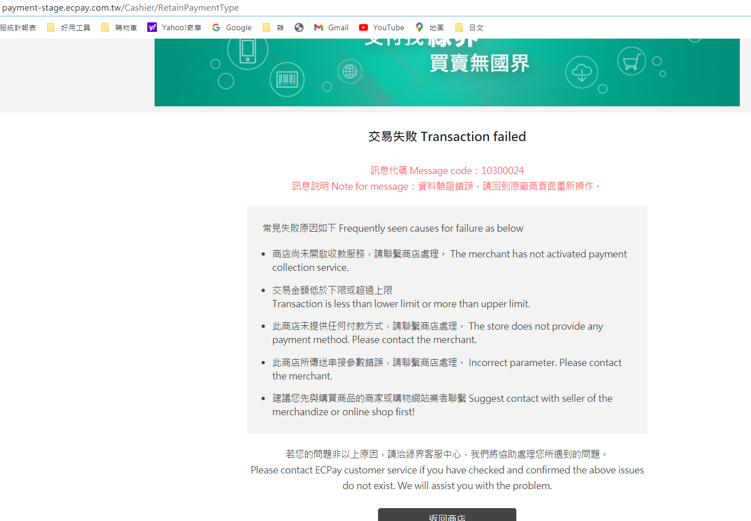Open the YouTube bookmark
Image resolution: width=751 pixels, height=521 pixels.
(x=381, y=27)
